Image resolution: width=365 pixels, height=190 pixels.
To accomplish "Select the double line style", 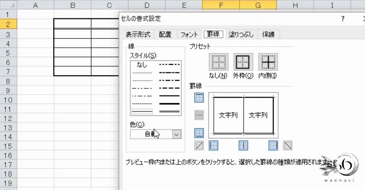I will tap(169, 112).
